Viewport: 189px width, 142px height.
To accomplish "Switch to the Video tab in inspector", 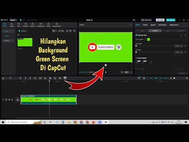I will [137, 25].
